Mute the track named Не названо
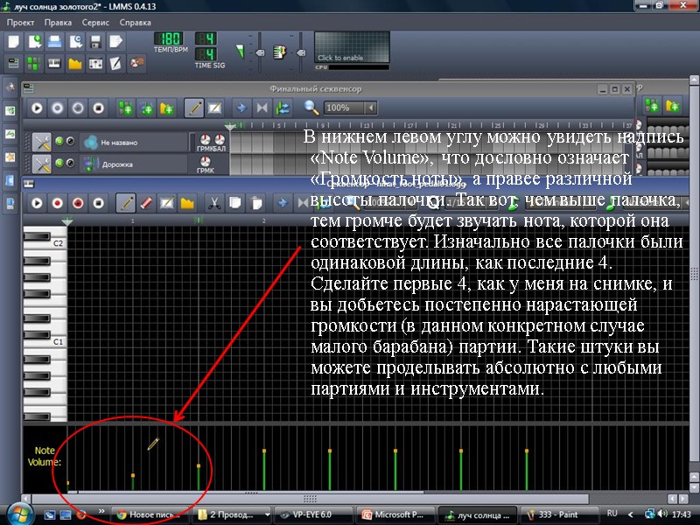This screenshot has height=525, width=700. point(59,141)
